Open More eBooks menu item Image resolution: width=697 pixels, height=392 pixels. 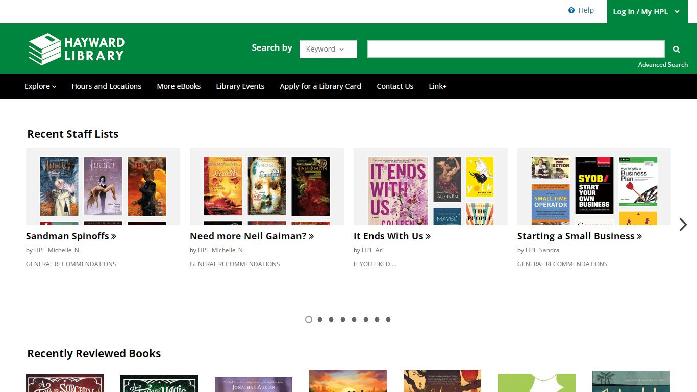tap(179, 86)
